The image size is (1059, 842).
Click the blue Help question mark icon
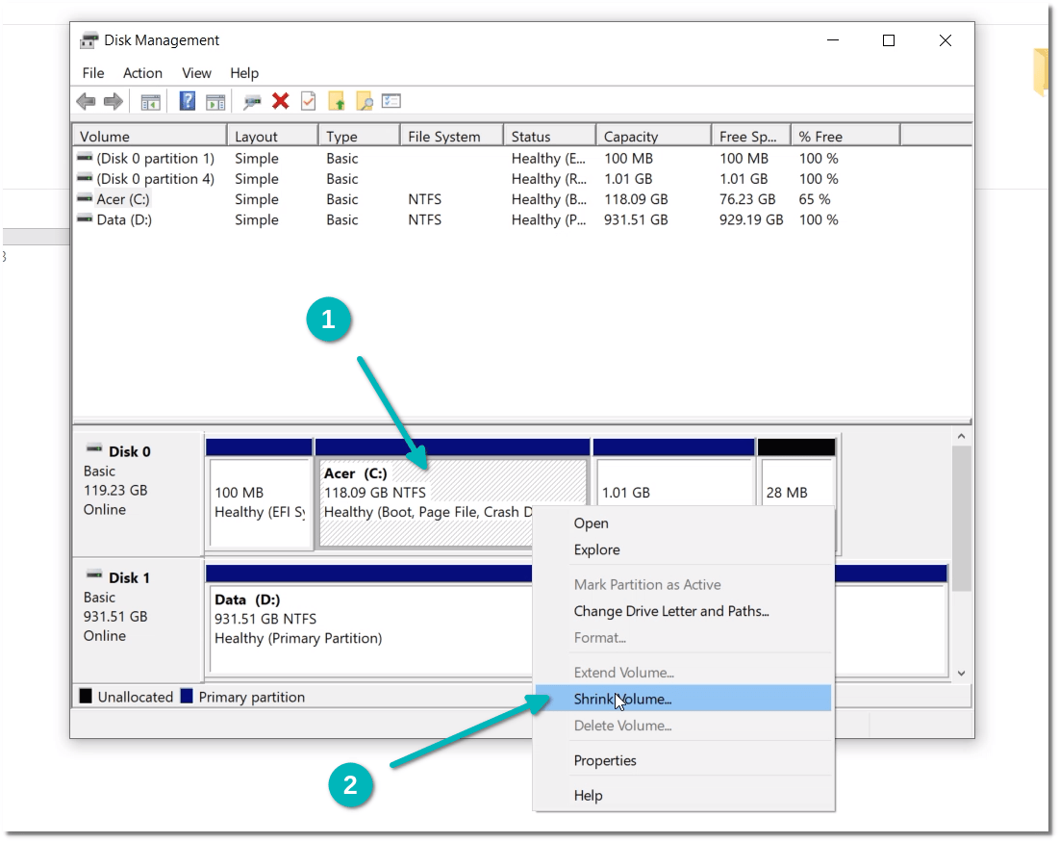(x=188, y=101)
